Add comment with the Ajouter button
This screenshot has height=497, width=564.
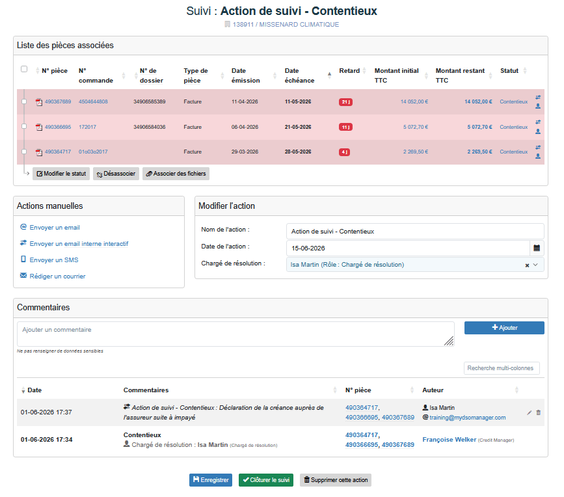pos(504,328)
